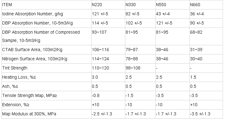Click the 68~82 value under N660

click(196, 32)
